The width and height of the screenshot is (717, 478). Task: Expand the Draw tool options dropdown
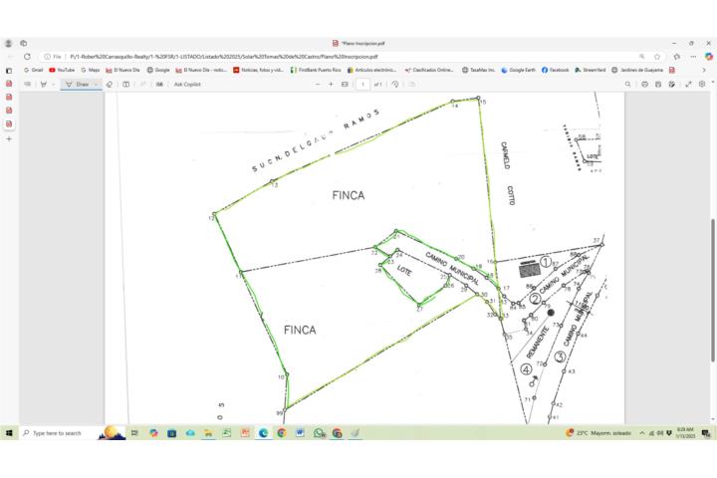tap(97, 85)
